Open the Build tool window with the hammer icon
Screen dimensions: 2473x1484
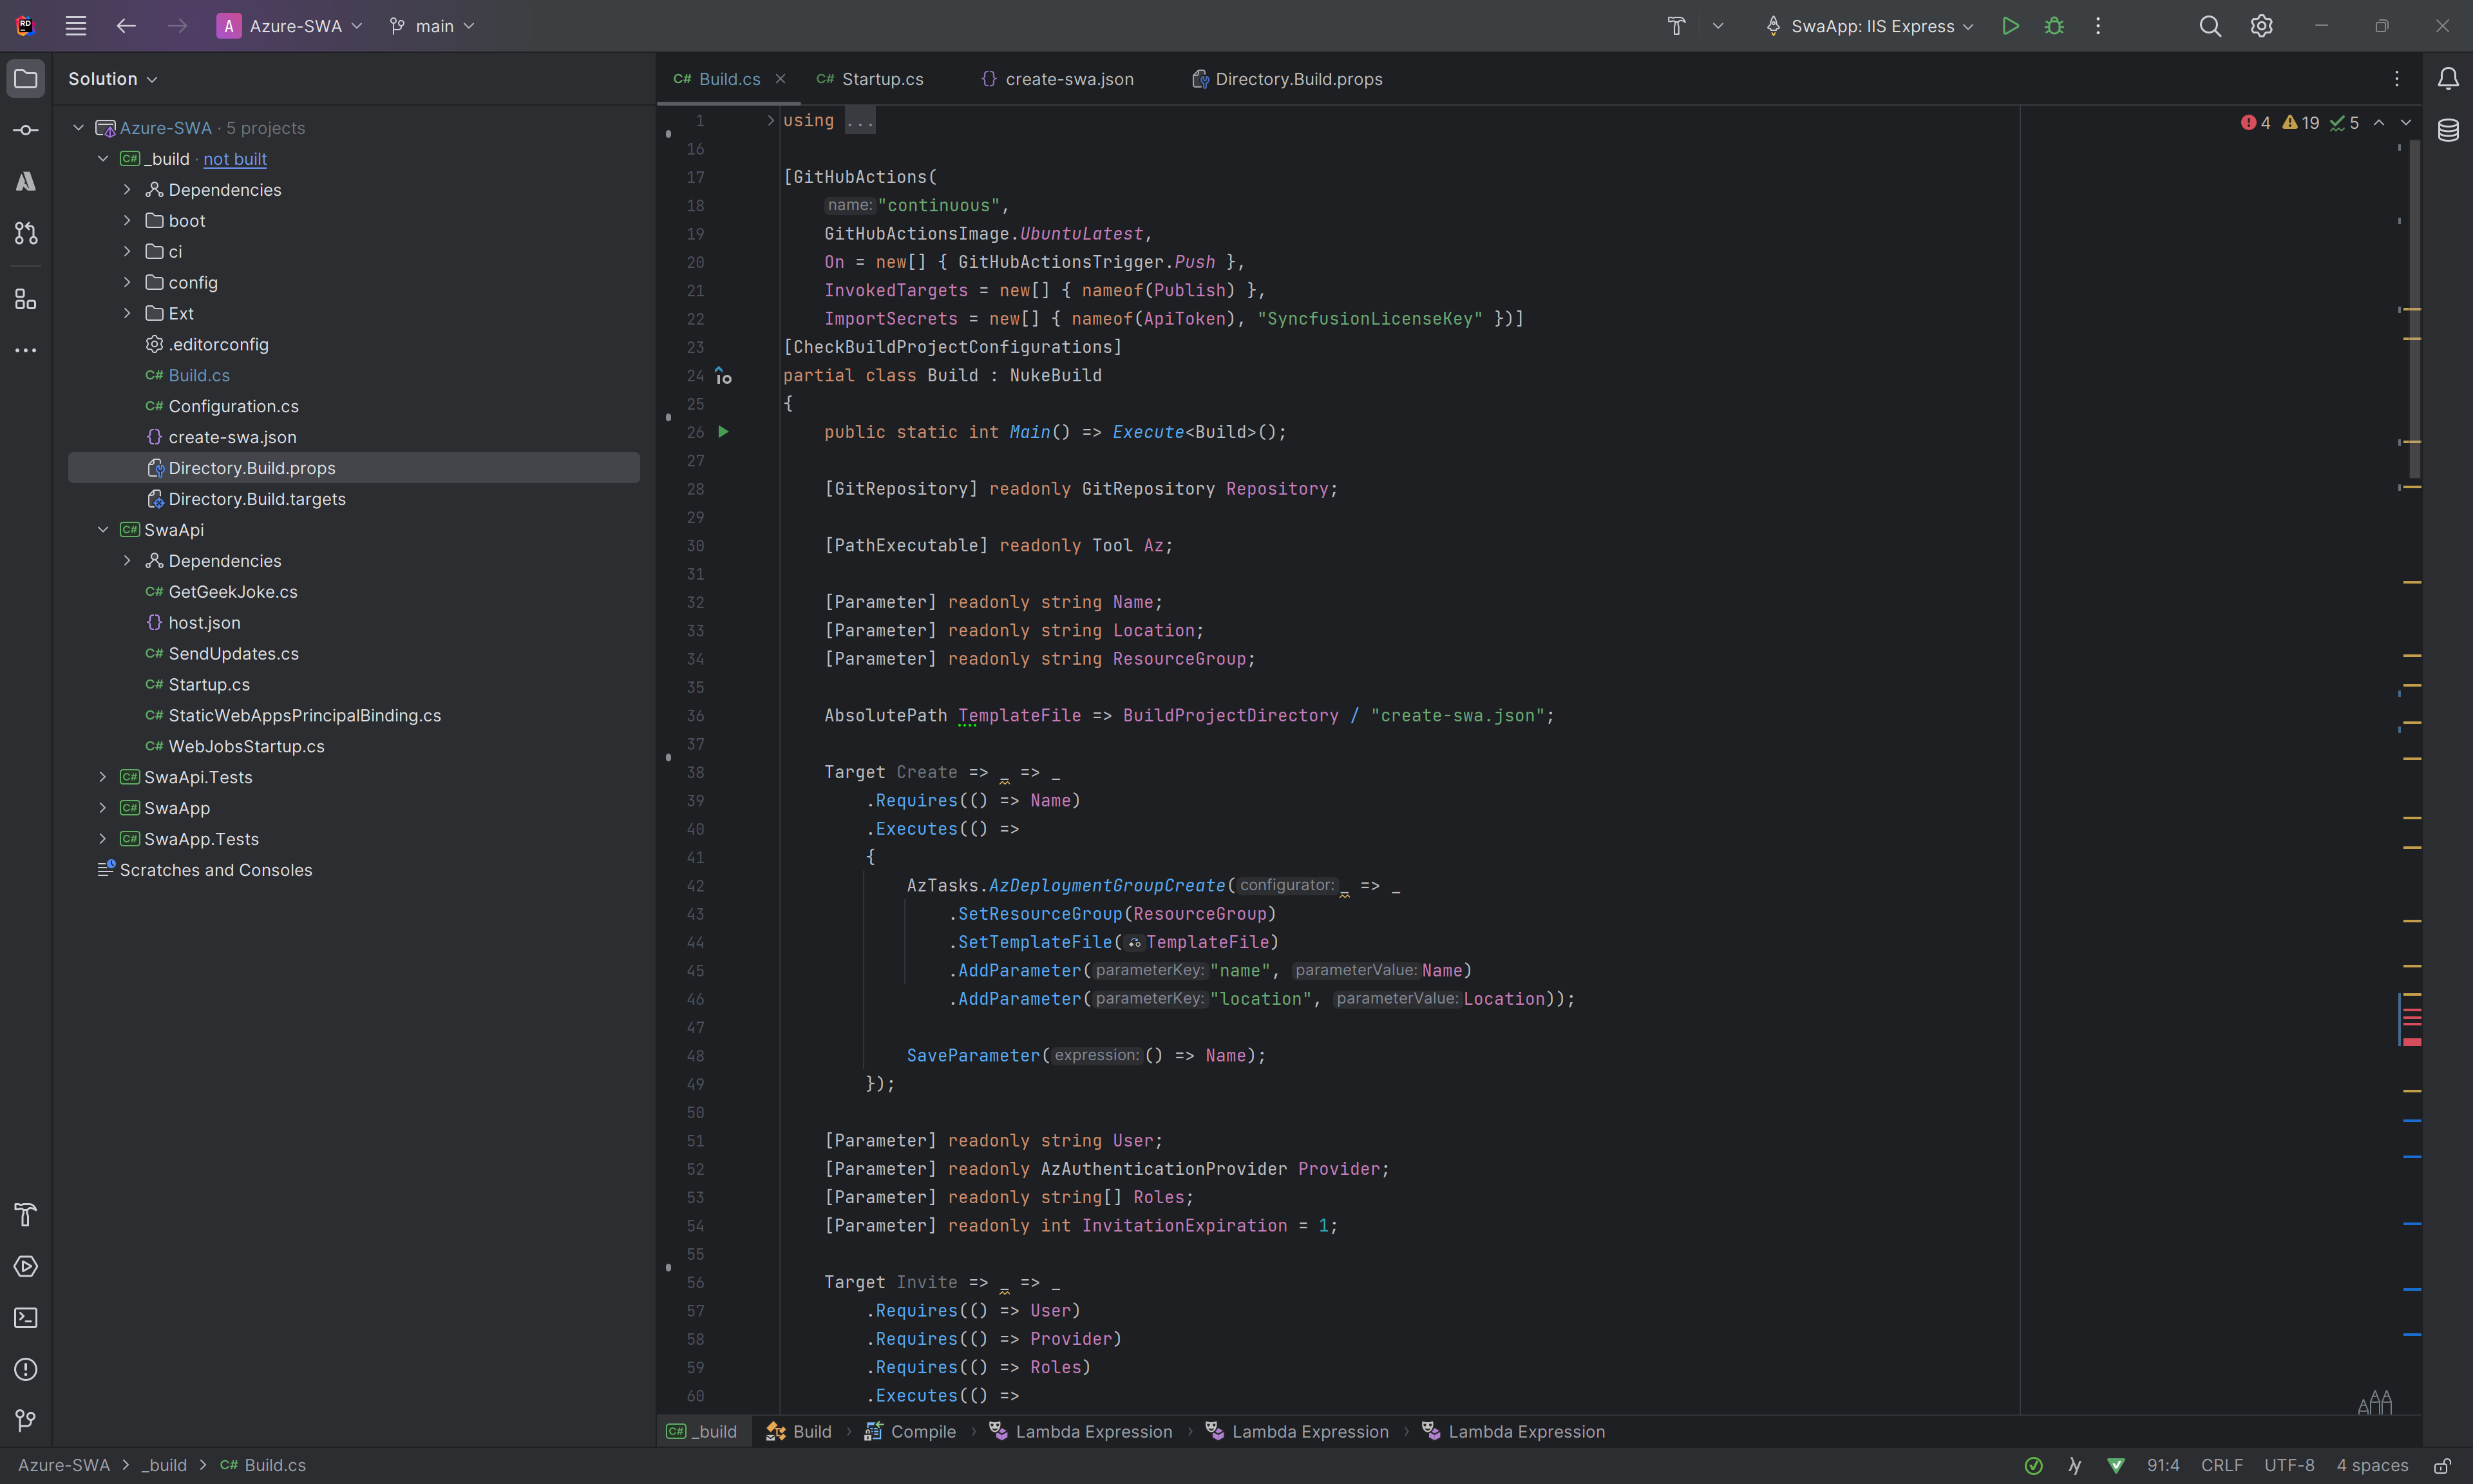25,1215
